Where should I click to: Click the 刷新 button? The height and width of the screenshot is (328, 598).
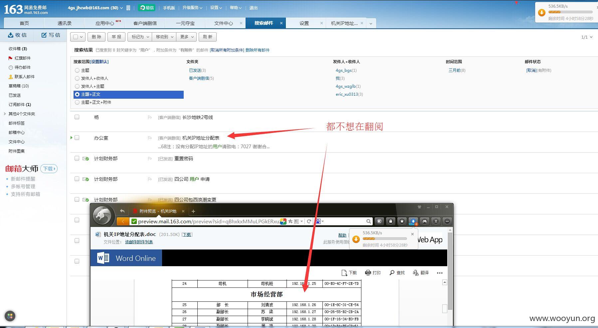click(x=208, y=37)
